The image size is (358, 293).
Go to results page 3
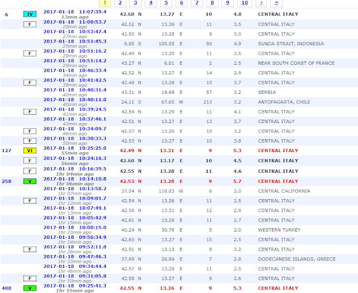[x=135, y=3]
